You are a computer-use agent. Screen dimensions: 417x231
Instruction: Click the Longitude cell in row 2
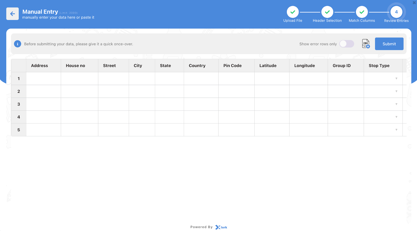point(309,91)
